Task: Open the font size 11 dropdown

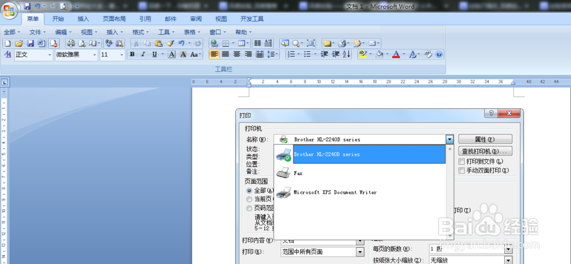Action: pyautogui.click(x=122, y=55)
